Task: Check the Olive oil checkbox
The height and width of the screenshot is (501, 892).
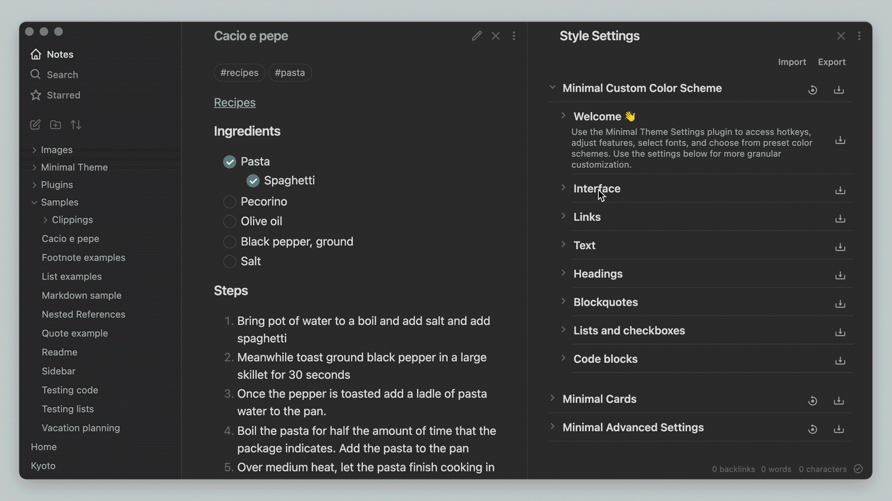Action: click(230, 222)
